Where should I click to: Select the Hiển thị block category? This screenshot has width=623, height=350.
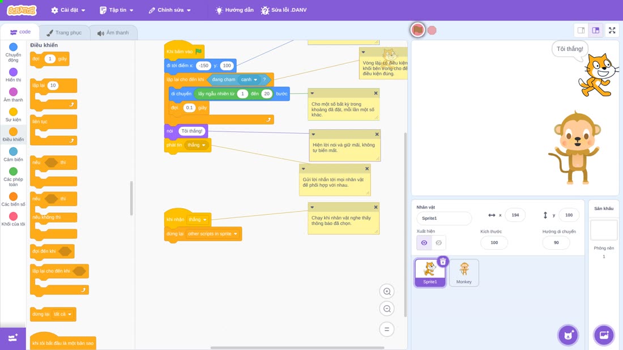pyautogui.click(x=13, y=75)
